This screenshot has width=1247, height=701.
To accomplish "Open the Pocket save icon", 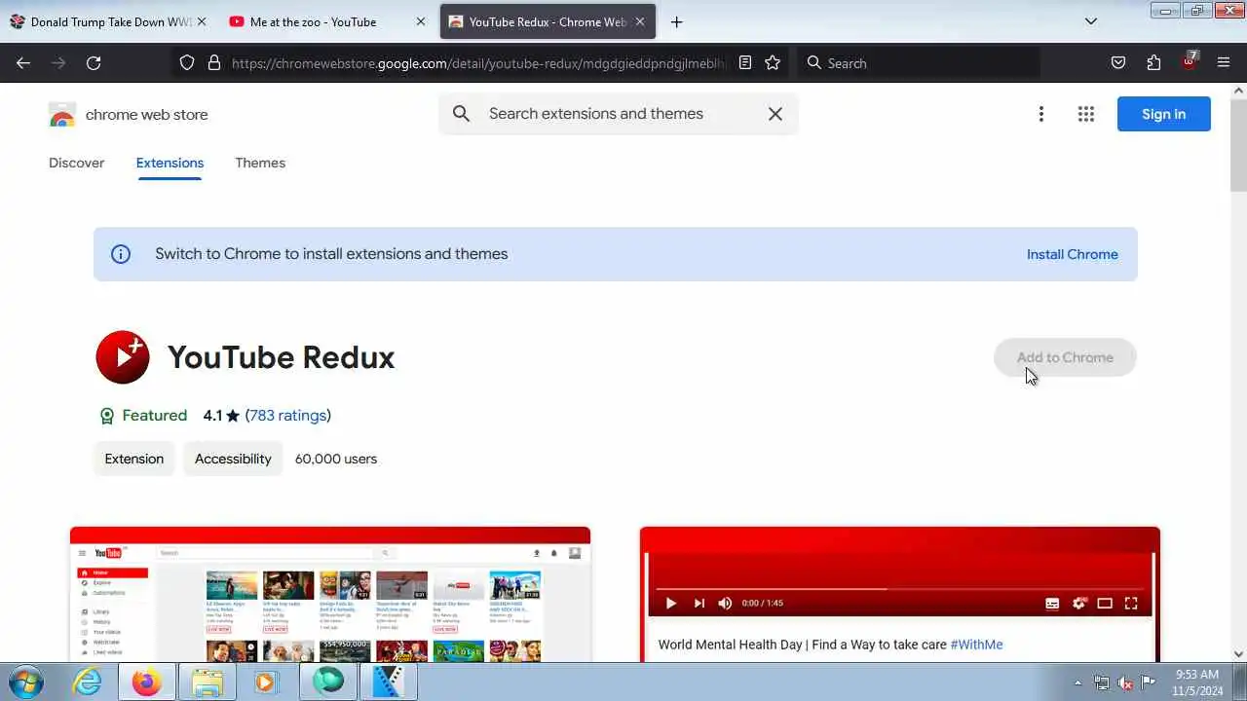I will pos(1118,63).
